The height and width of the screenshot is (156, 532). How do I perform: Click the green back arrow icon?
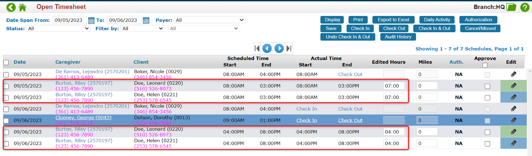point(11,7)
